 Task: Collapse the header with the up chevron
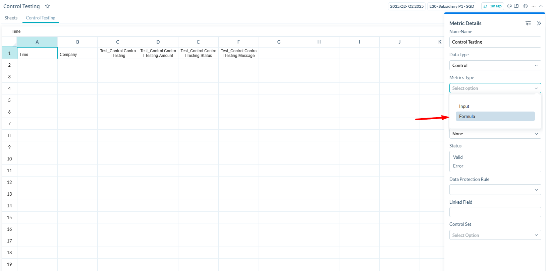(541, 6)
